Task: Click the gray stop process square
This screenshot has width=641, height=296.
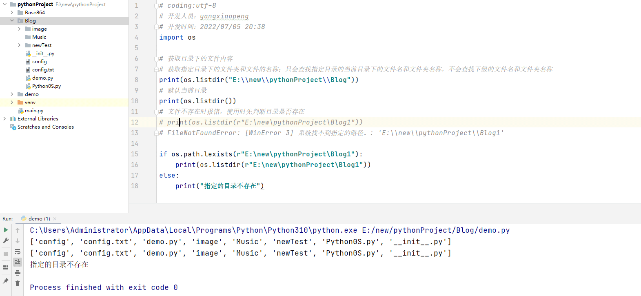Action: tap(6, 254)
